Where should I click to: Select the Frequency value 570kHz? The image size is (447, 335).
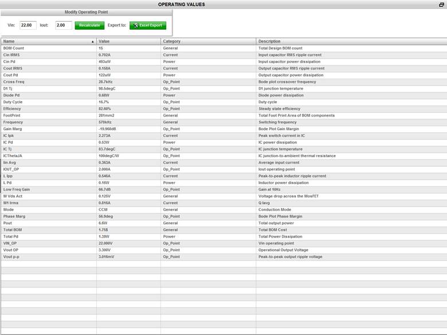point(105,122)
